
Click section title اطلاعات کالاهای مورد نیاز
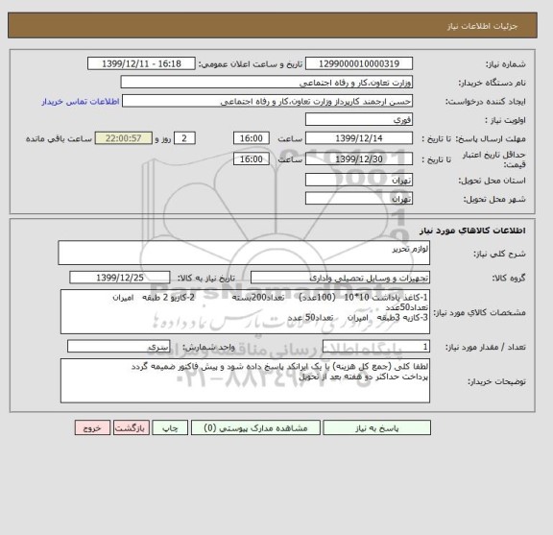(x=472, y=231)
